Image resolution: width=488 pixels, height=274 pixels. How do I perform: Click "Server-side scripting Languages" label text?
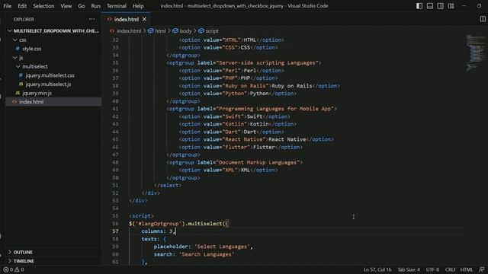(267, 62)
